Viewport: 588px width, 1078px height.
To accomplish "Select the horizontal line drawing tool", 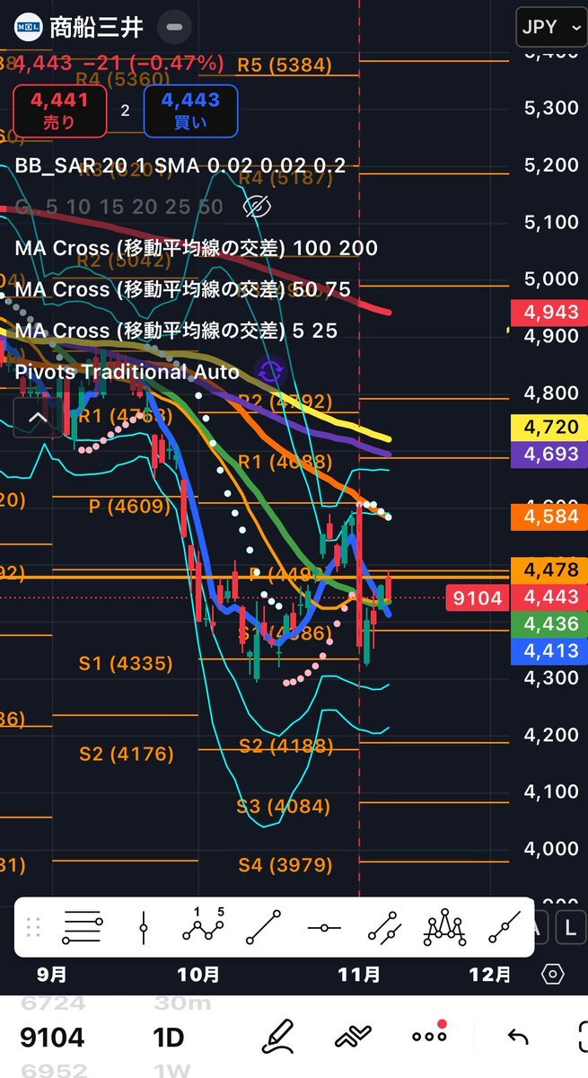I will [323, 927].
